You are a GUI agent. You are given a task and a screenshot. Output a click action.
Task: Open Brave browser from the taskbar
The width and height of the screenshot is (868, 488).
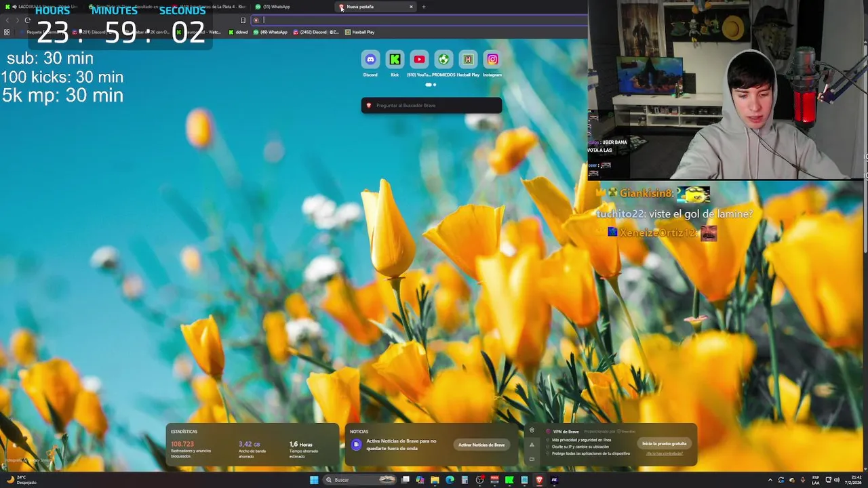tap(540, 480)
